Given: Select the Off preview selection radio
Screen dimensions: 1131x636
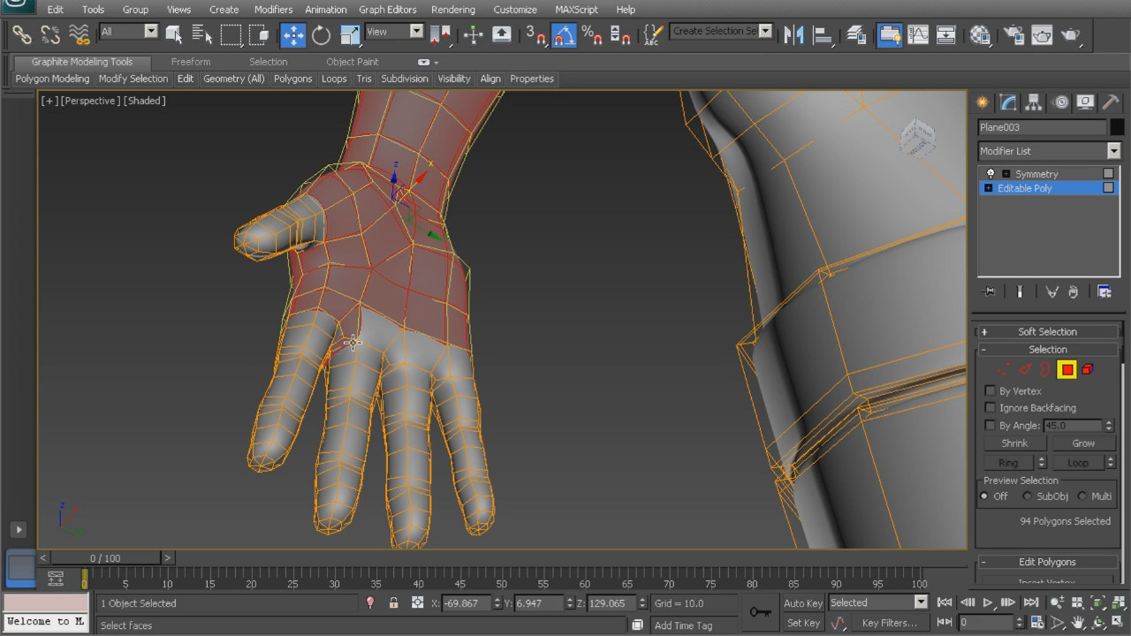Looking at the screenshot, I should pos(984,496).
